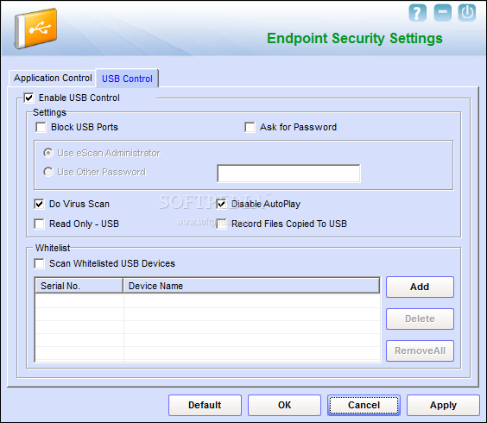Choose Use Other Password radio option
This screenshot has width=487, height=423.
pyautogui.click(x=48, y=172)
